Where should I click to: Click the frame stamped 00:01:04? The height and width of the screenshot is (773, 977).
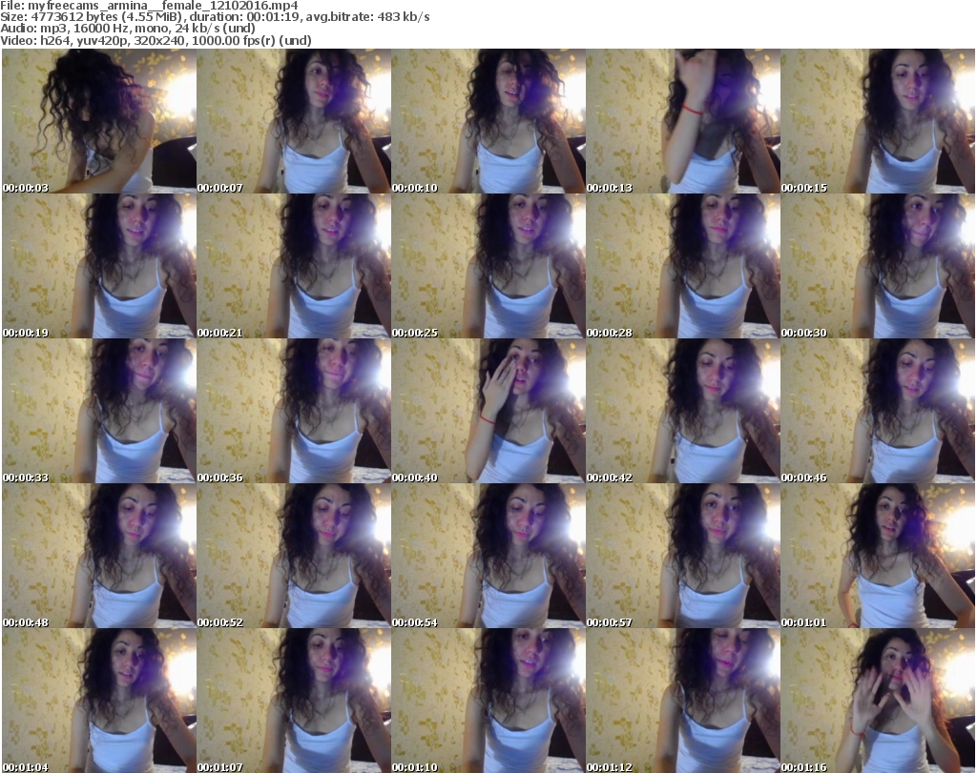(99, 701)
